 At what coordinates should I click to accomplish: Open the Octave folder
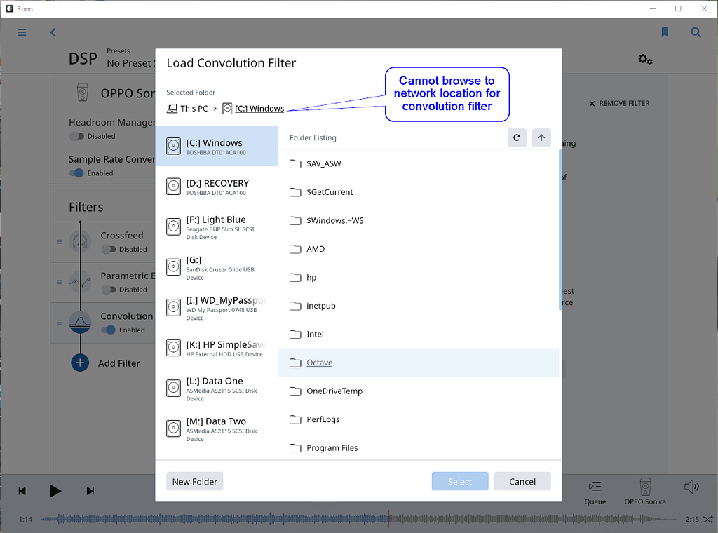point(319,363)
